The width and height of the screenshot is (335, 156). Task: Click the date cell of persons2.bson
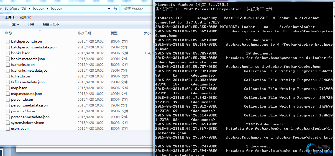(x=91, y=111)
